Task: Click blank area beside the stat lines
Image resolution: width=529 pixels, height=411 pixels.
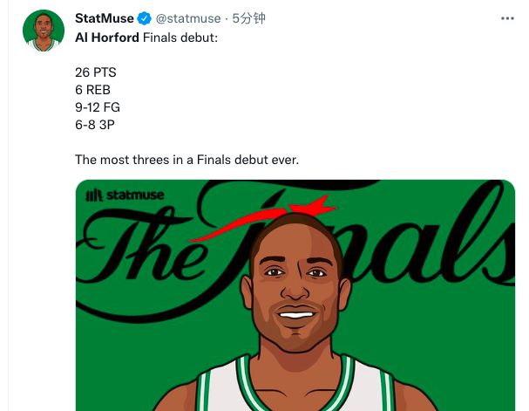Action: (303, 98)
